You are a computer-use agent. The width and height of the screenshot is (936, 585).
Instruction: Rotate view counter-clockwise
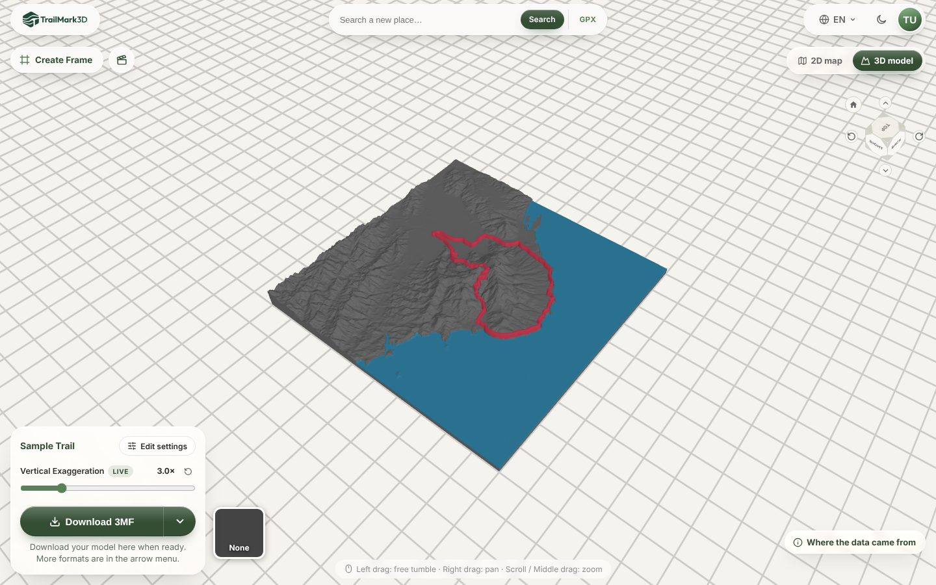pos(851,136)
